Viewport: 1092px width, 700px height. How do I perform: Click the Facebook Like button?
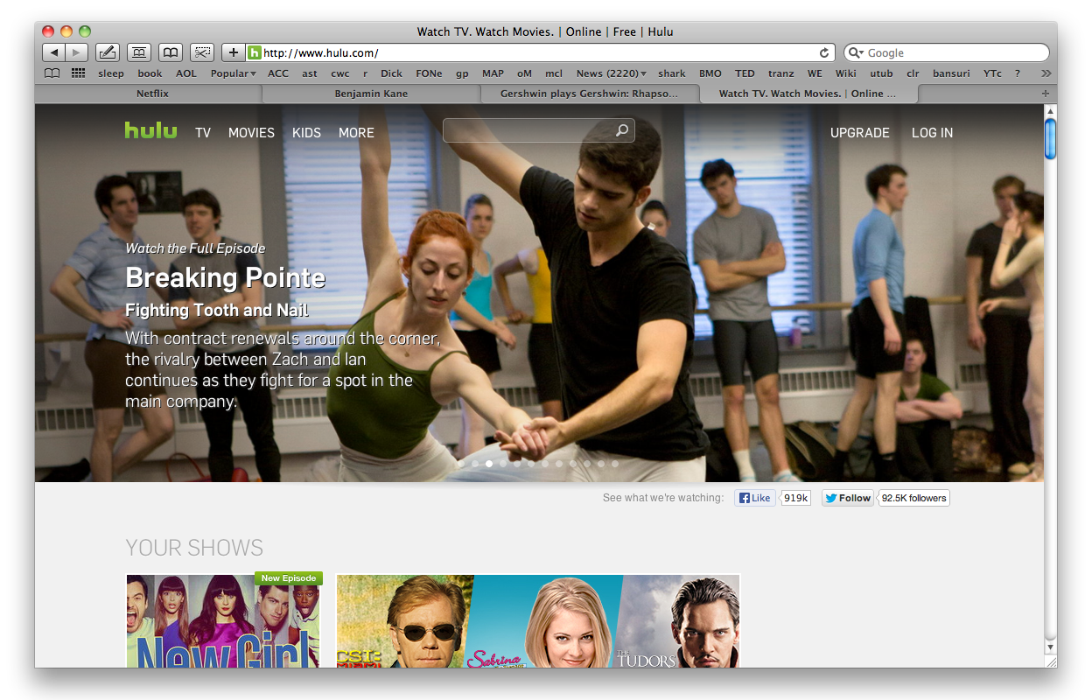tap(754, 498)
